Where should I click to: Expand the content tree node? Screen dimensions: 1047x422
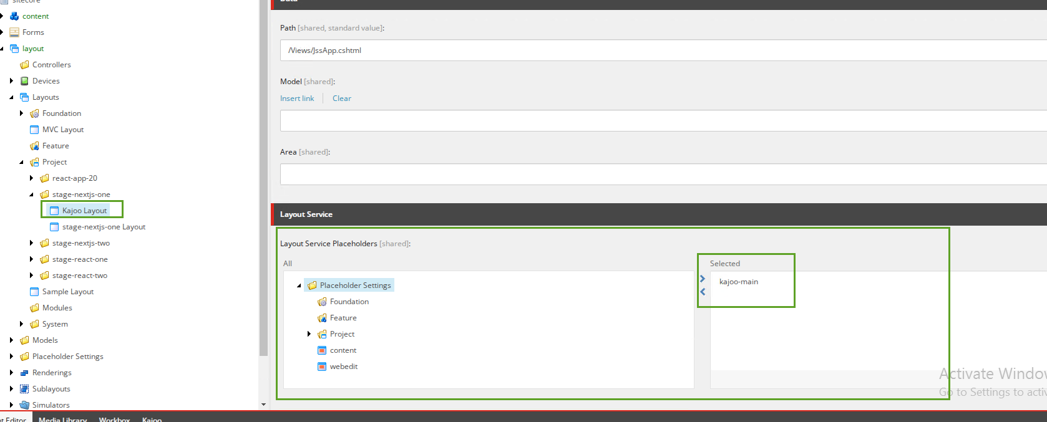click(2, 16)
